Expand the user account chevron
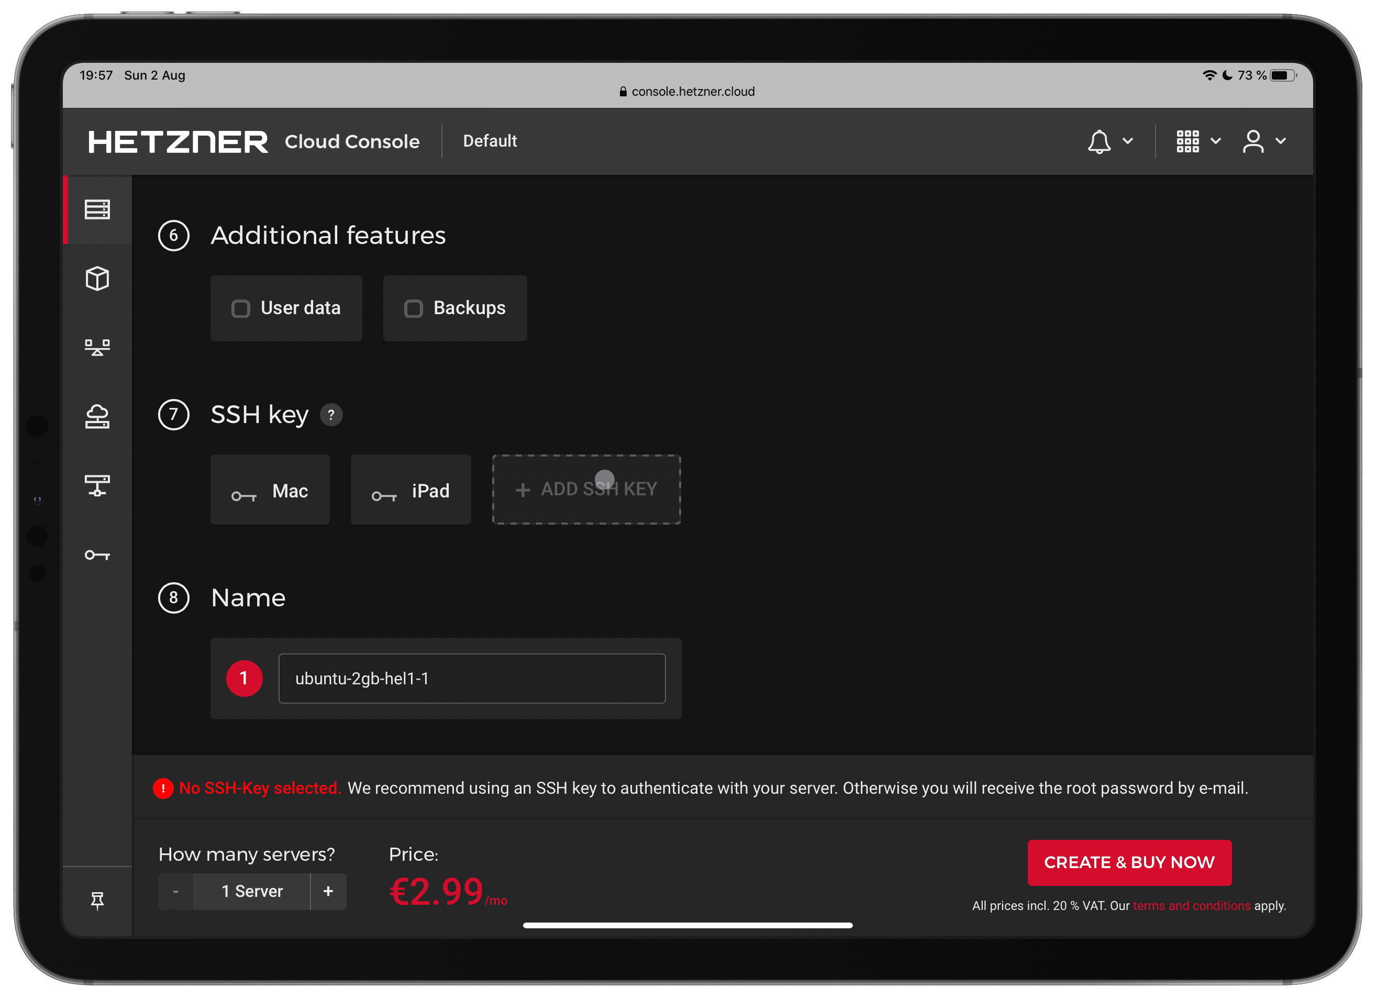1377x999 pixels. pos(1281,141)
